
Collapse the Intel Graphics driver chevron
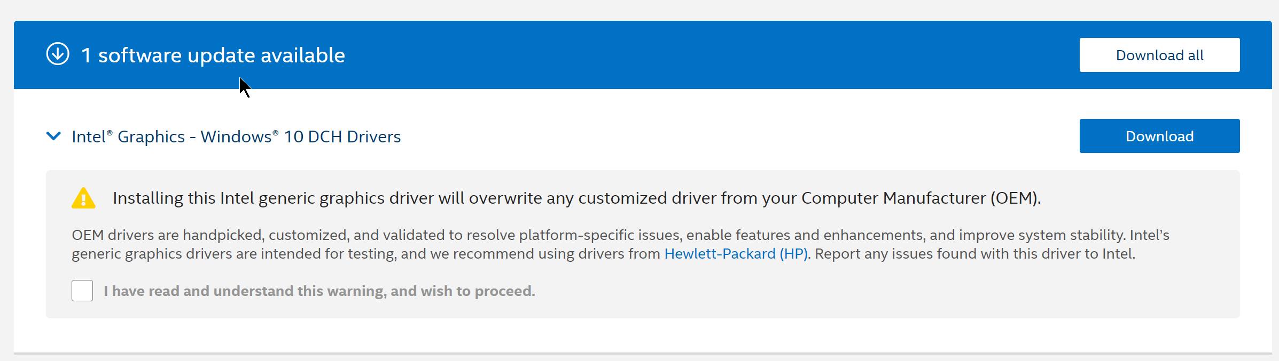[53, 136]
